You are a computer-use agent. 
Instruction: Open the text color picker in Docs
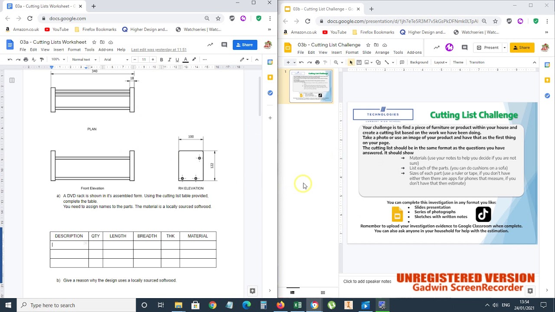click(186, 59)
